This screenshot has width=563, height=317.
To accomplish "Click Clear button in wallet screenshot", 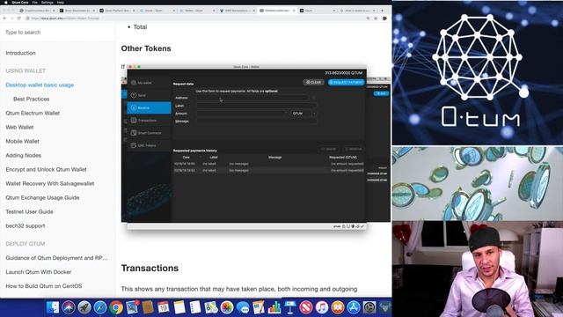I will click(313, 82).
